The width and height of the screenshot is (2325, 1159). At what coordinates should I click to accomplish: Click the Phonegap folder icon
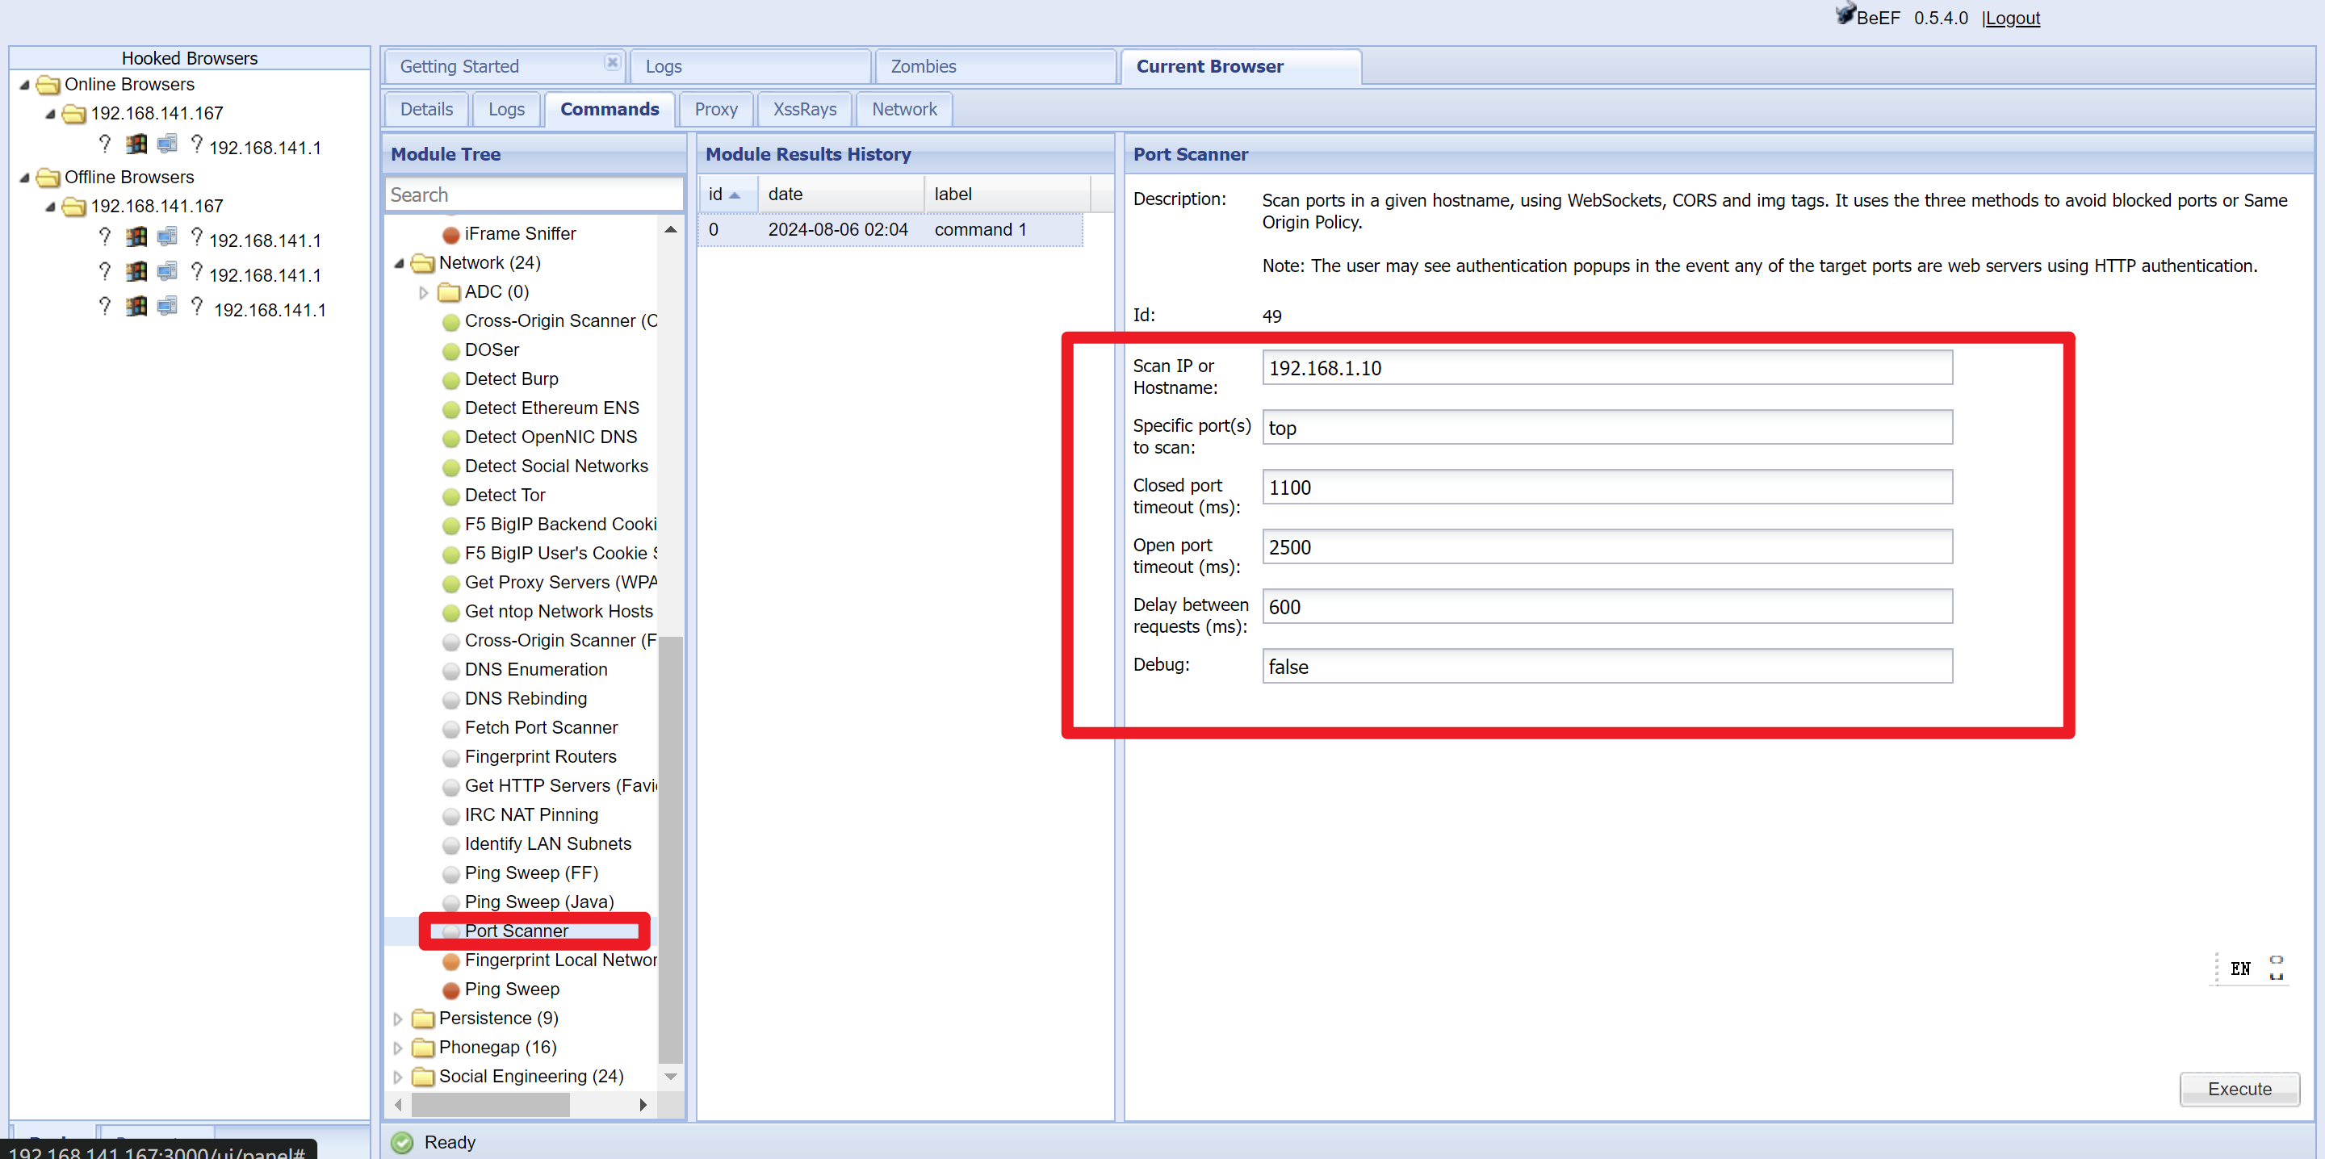[x=422, y=1048]
